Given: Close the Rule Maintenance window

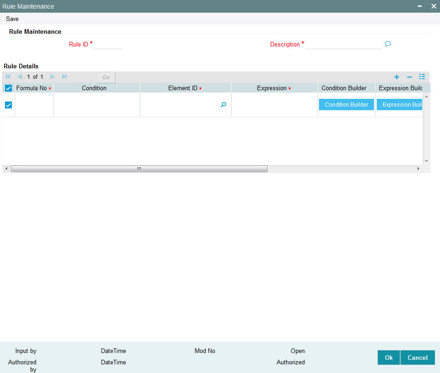Looking at the screenshot, I should 434,6.
